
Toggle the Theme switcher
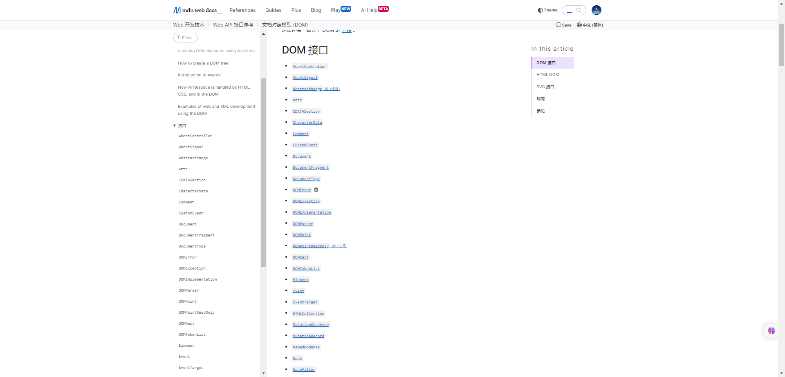coord(547,10)
